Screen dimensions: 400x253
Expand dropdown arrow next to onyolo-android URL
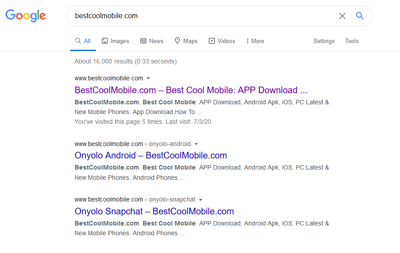(196, 144)
